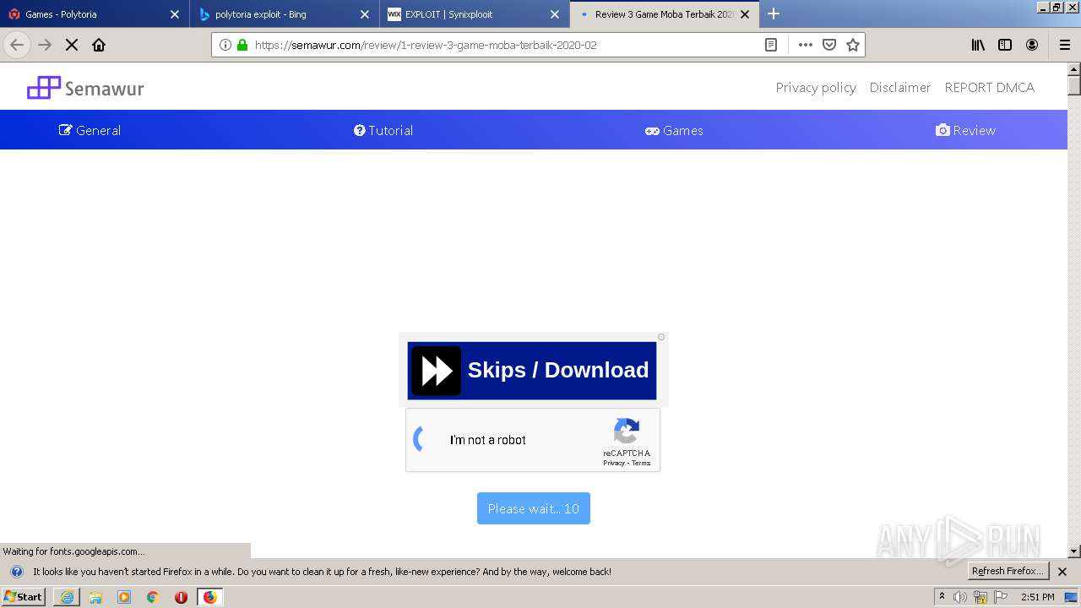1081x608 pixels.
Task: Click the Please wait button
Action: [x=534, y=508]
